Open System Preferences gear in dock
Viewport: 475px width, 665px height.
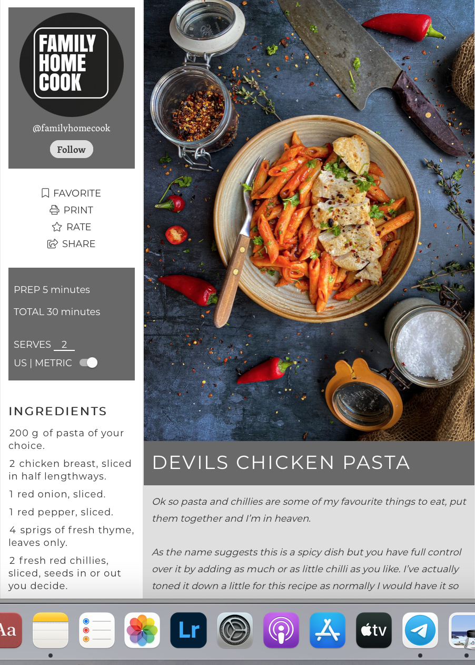click(235, 630)
